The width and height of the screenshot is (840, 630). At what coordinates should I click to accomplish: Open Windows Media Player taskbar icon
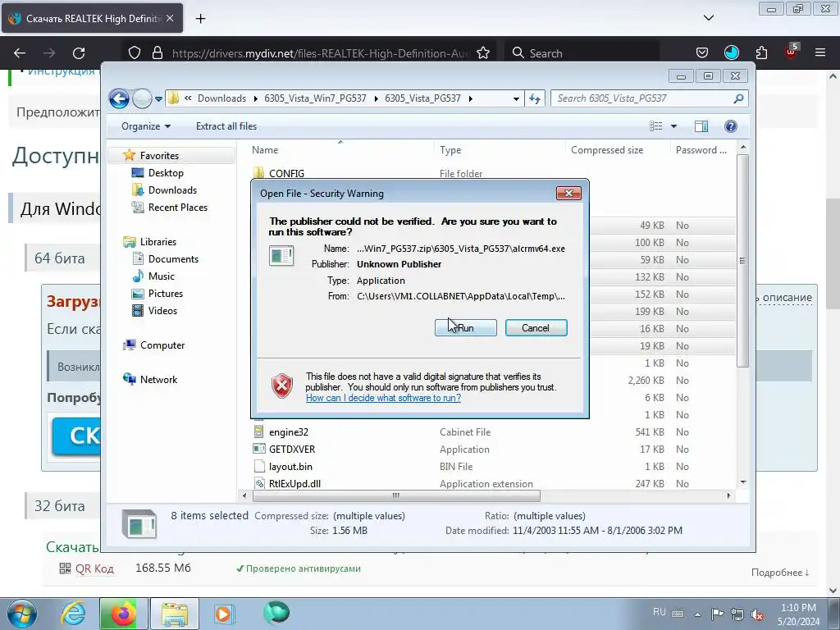click(x=225, y=614)
